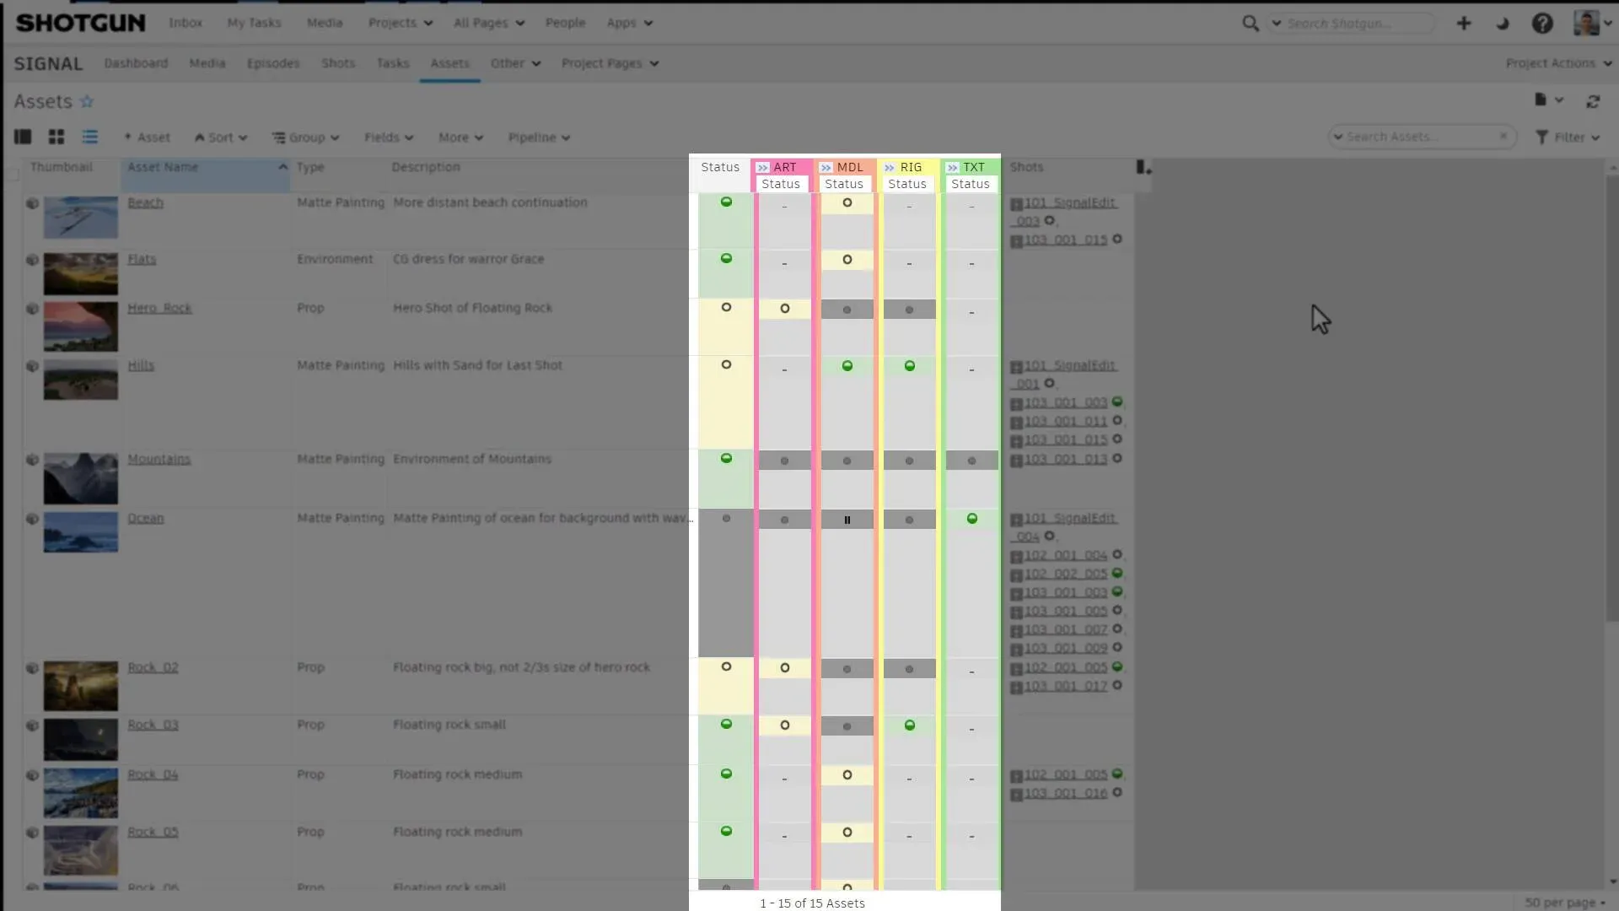Click the Ocean TXT green status icon
This screenshot has height=911, width=1619.
point(972,519)
